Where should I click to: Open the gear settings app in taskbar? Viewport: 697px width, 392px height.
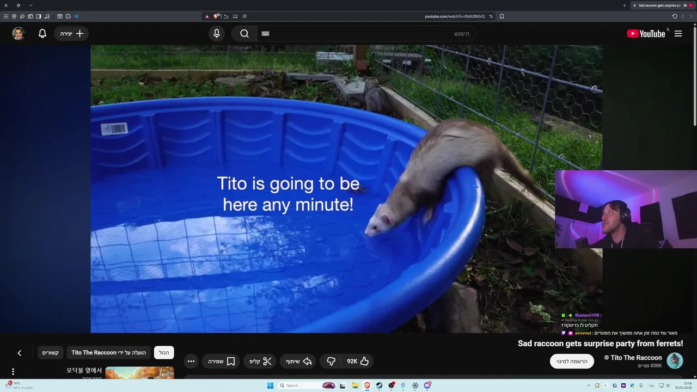pyautogui.click(x=415, y=385)
